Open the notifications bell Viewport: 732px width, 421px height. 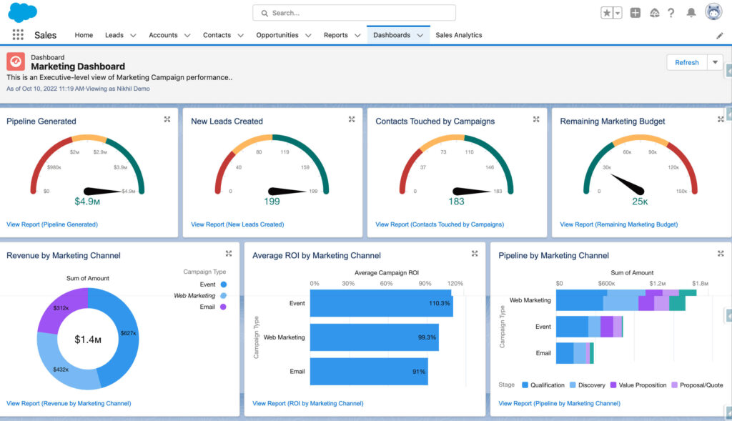(691, 13)
